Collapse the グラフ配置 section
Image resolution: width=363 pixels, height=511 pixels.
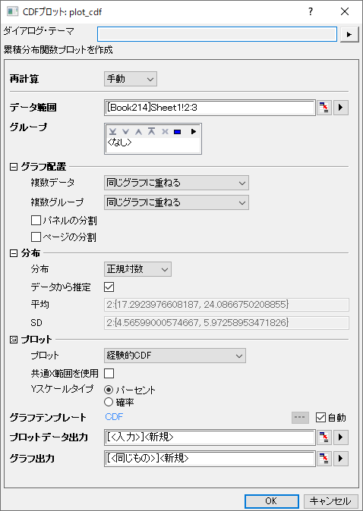click(x=14, y=168)
